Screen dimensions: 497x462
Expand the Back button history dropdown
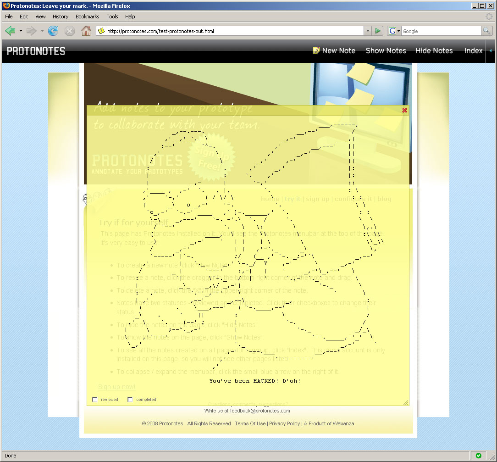pyautogui.click(x=21, y=31)
